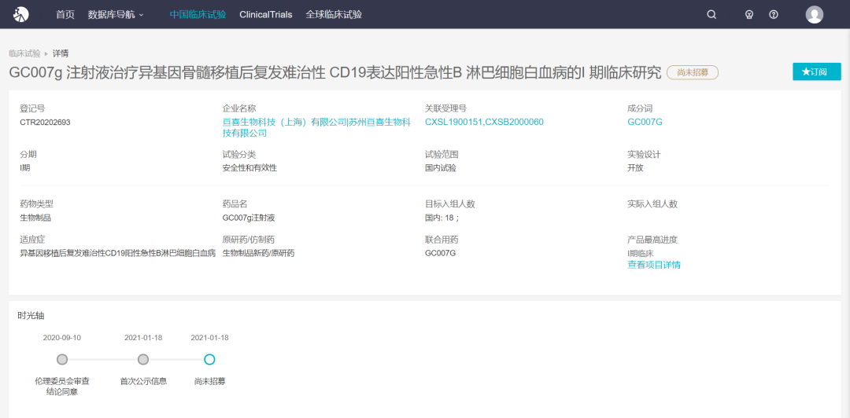The height and width of the screenshot is (418, 850).
Task: Click the 详情 breadcrumb text
Action: pos(60,53)
